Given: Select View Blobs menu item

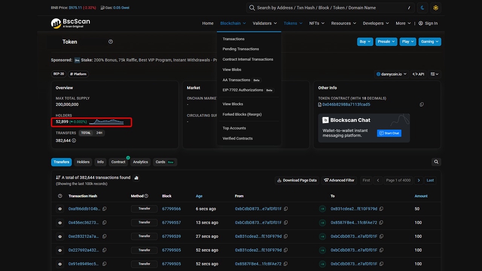Looking at the screenshot, I should coord(232,70).
